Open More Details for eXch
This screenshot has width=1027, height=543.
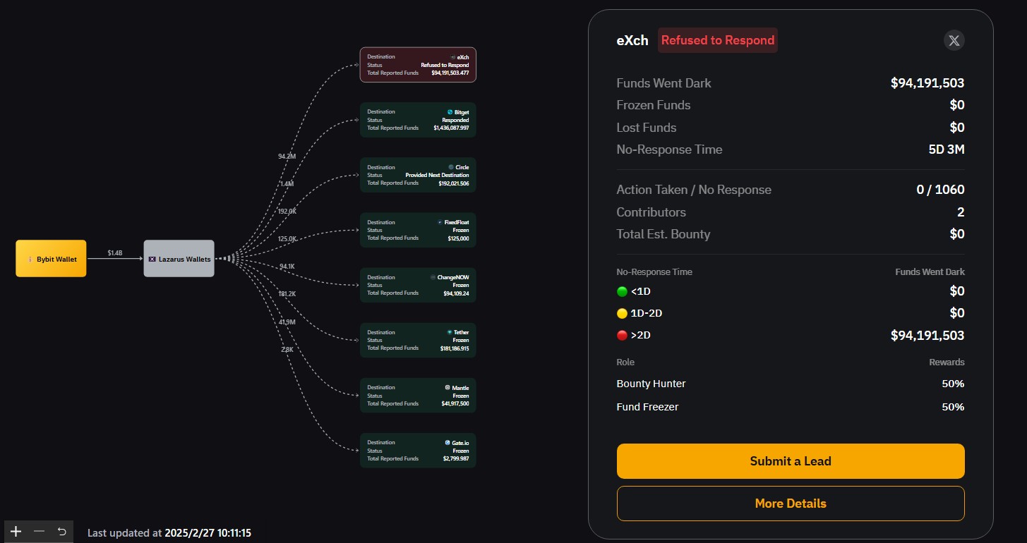click(790, 504)
